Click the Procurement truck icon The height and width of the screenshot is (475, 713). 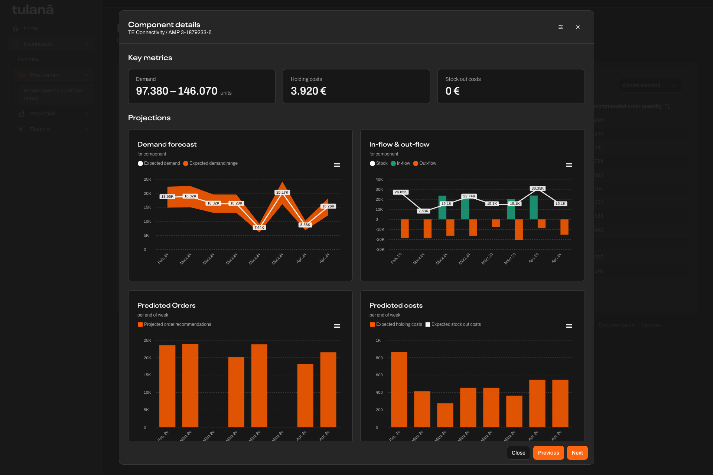[x=22, y=75]
